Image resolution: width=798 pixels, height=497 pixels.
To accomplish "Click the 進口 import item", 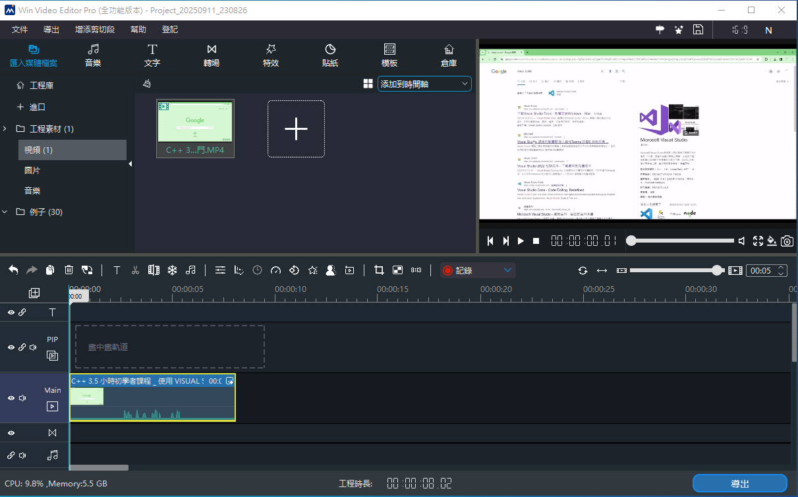I will coord(31,107).
